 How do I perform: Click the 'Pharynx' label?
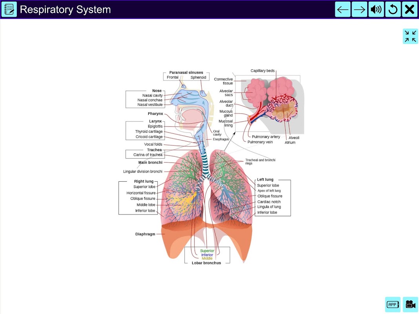point(155,113)
